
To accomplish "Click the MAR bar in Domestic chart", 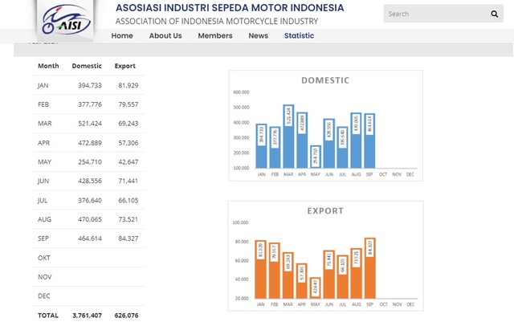I will click(288, 137).
